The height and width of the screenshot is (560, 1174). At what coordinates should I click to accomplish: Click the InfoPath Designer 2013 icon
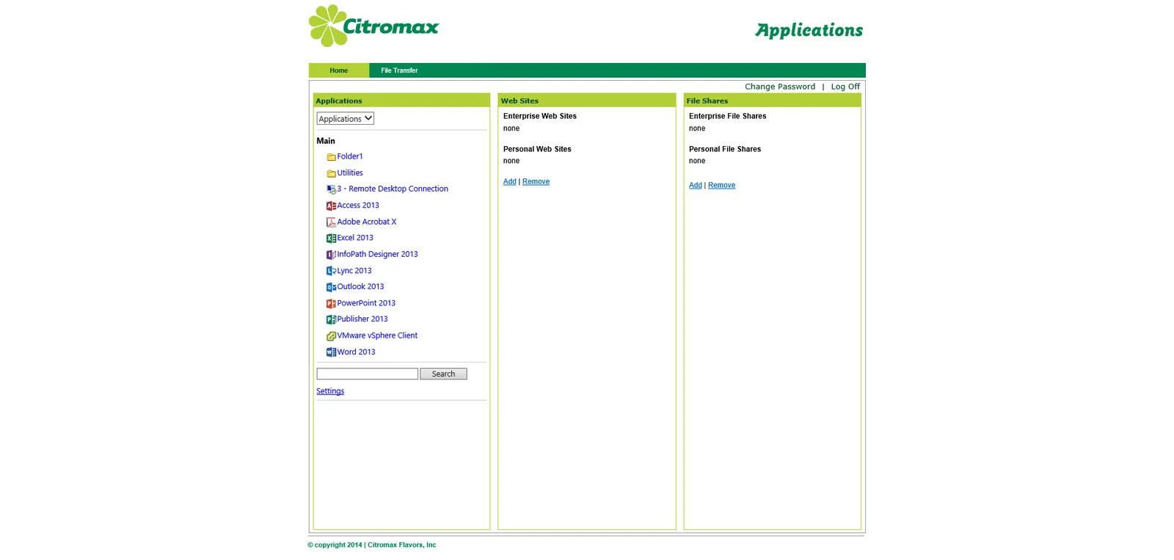(331, 255)
